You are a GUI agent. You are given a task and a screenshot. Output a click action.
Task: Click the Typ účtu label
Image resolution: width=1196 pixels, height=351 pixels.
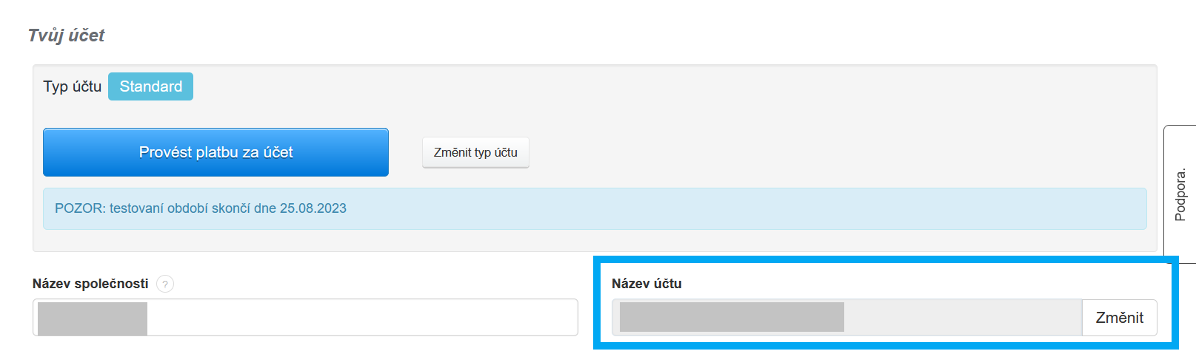[x=72, y=86]
